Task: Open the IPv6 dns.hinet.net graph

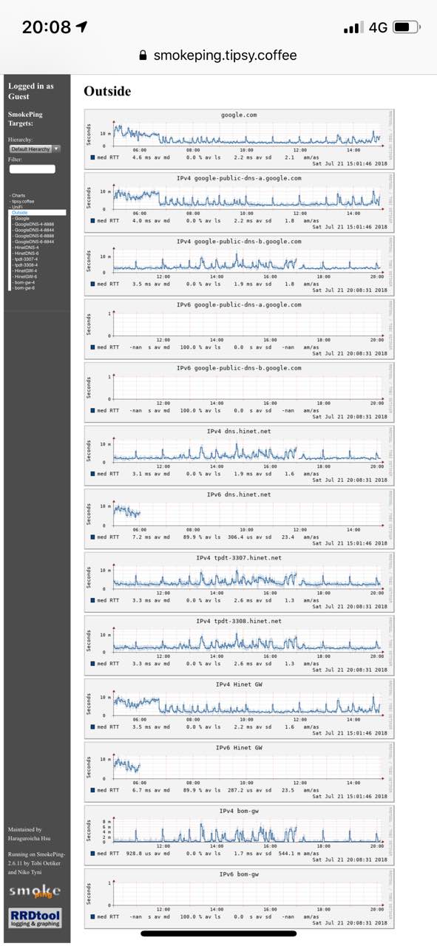Action: [240, 519]
